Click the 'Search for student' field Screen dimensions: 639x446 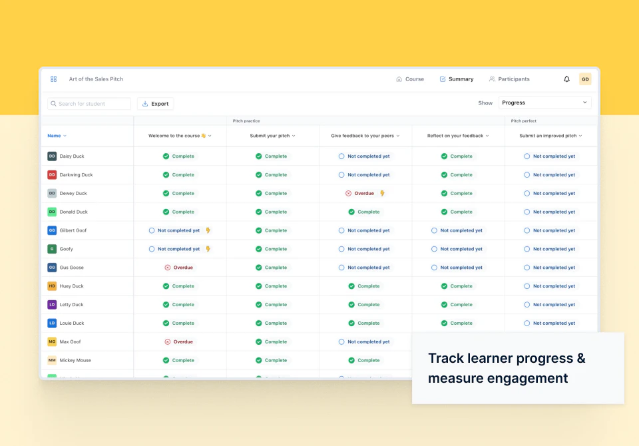(90, 104)
